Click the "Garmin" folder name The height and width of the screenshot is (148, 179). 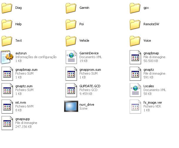click(x=84, y=8)
